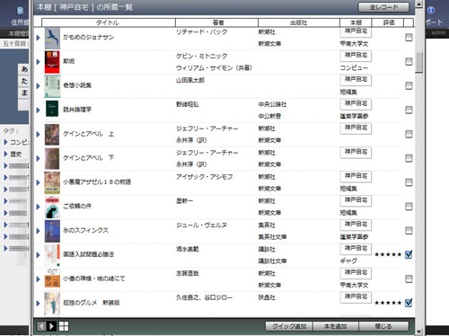Go to the previous page of records
The image size is (449, 336).
pyautogui.click(x=41, y=326)
